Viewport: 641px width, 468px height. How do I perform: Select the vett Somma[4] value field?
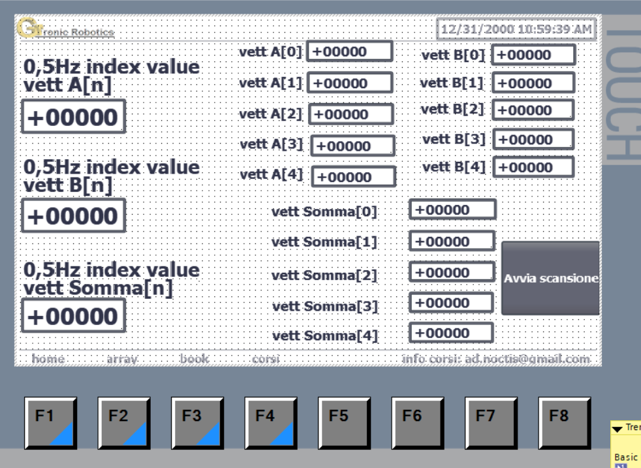[451, 333]
